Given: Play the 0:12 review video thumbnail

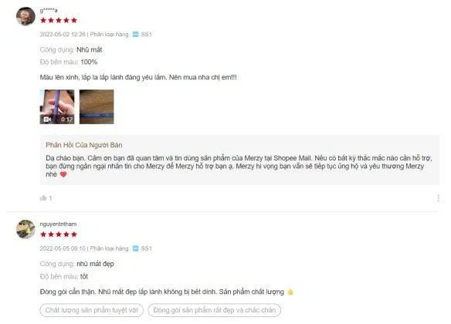Looking at the screenshot, I should (x=57, y=107).
